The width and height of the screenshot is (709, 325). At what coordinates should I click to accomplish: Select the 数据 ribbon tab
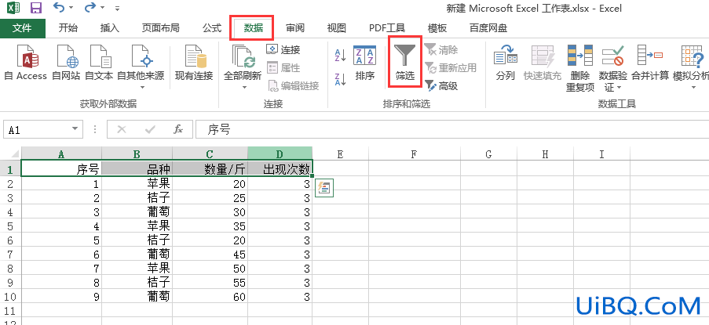(x=253, y=28)
